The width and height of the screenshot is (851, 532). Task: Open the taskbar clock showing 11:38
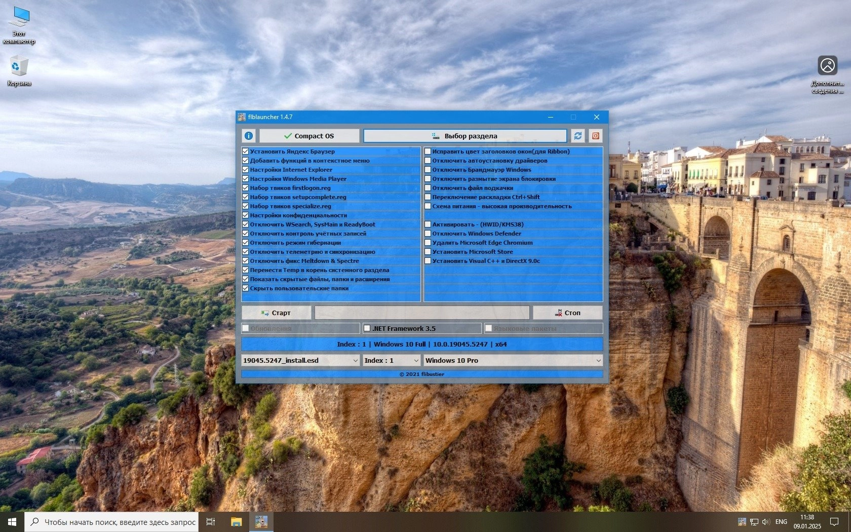807,522
